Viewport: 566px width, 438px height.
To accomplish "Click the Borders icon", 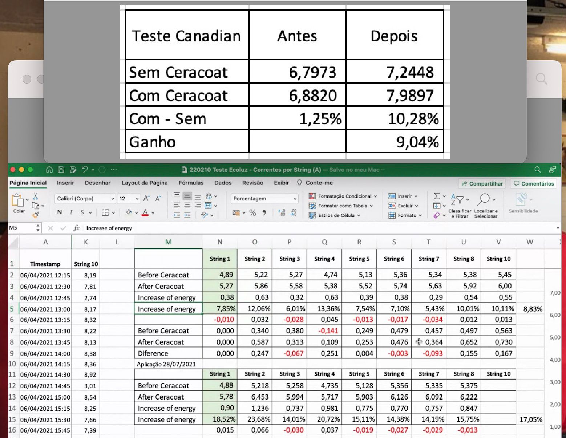I will pos(105,212).
